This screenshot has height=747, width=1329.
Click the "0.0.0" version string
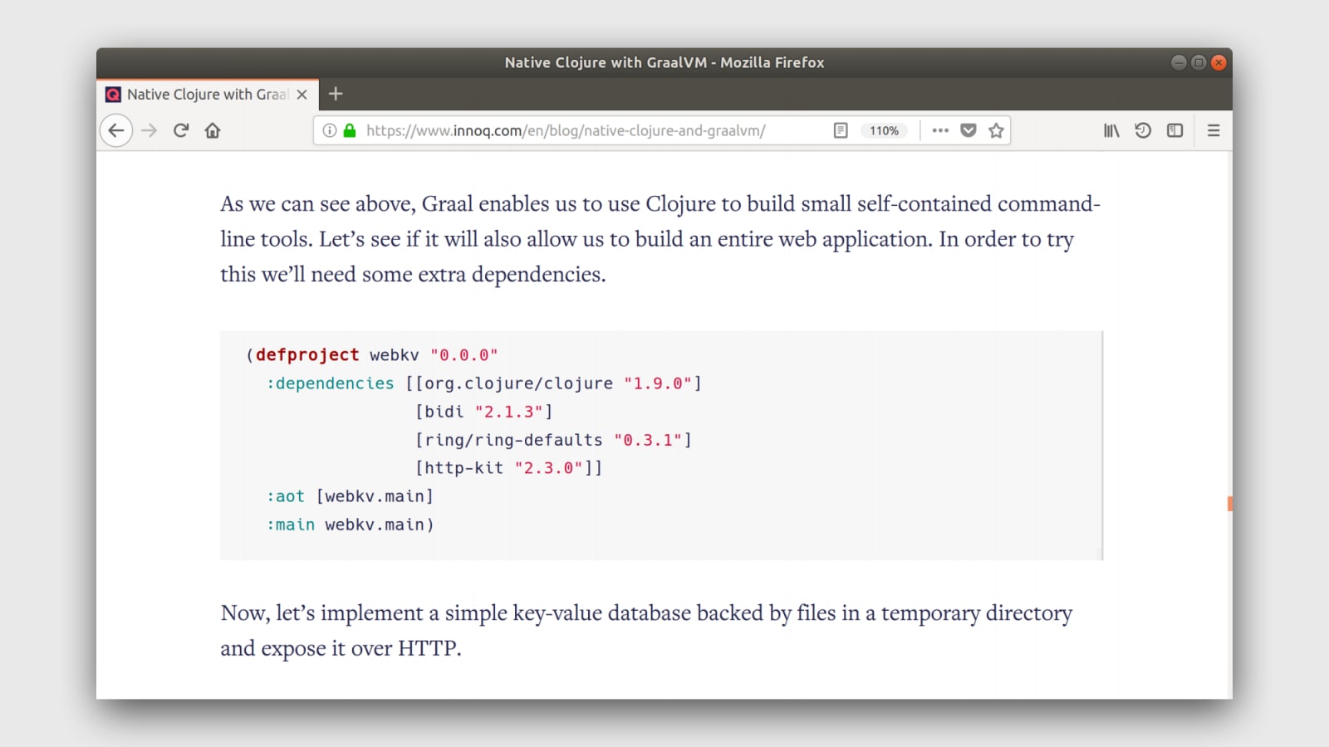pyautogui.click(x=464, y=355)
